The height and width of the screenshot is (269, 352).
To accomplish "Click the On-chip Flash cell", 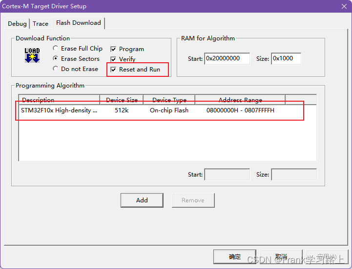I will (169, 110).
